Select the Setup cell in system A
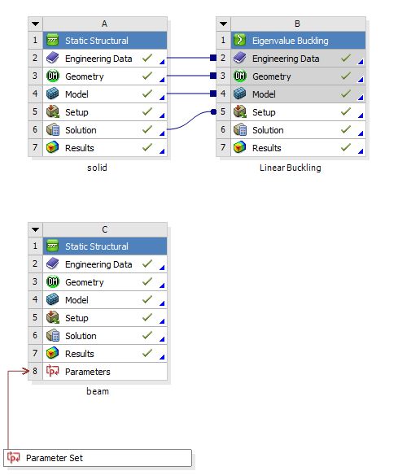The image size is (398, 475). coord(105,111)
